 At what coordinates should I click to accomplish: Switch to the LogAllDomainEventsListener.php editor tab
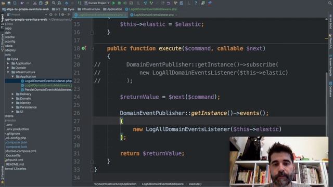point(154,15)
